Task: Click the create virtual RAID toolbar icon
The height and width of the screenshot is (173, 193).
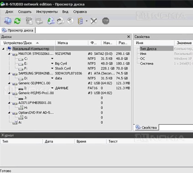Action: tap(80, 21)
